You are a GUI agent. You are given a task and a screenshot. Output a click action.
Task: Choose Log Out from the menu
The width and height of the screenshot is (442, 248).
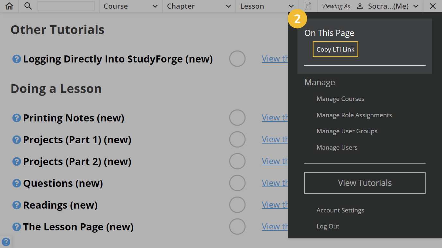(x=328, y=226)
